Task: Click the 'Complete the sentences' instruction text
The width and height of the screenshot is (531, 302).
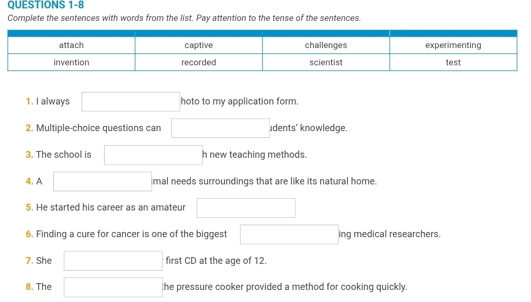Action: 184,18
